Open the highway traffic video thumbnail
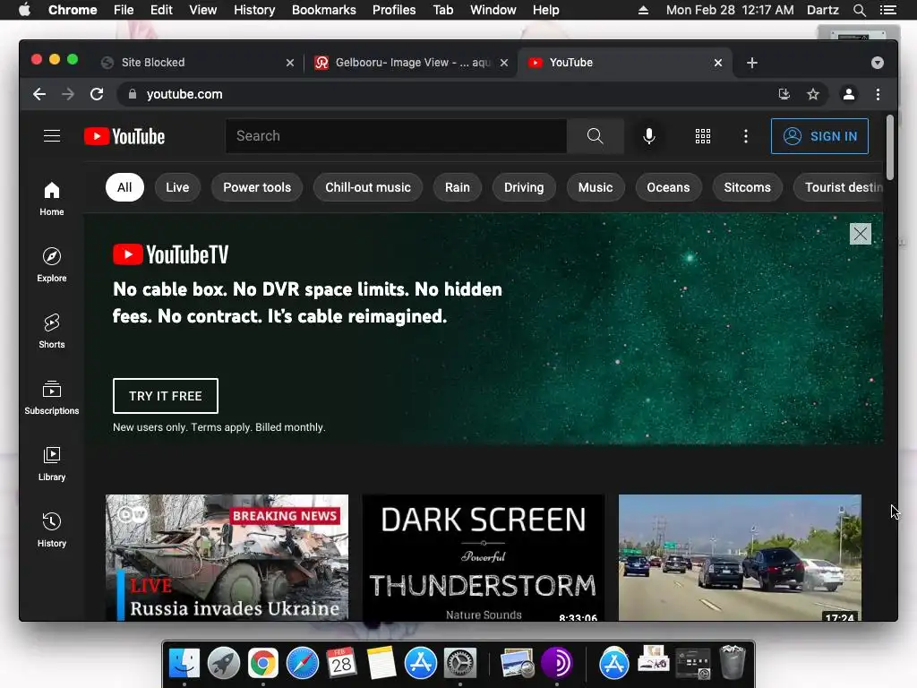This screenshot has height=688, width=917. pos(740,557)
